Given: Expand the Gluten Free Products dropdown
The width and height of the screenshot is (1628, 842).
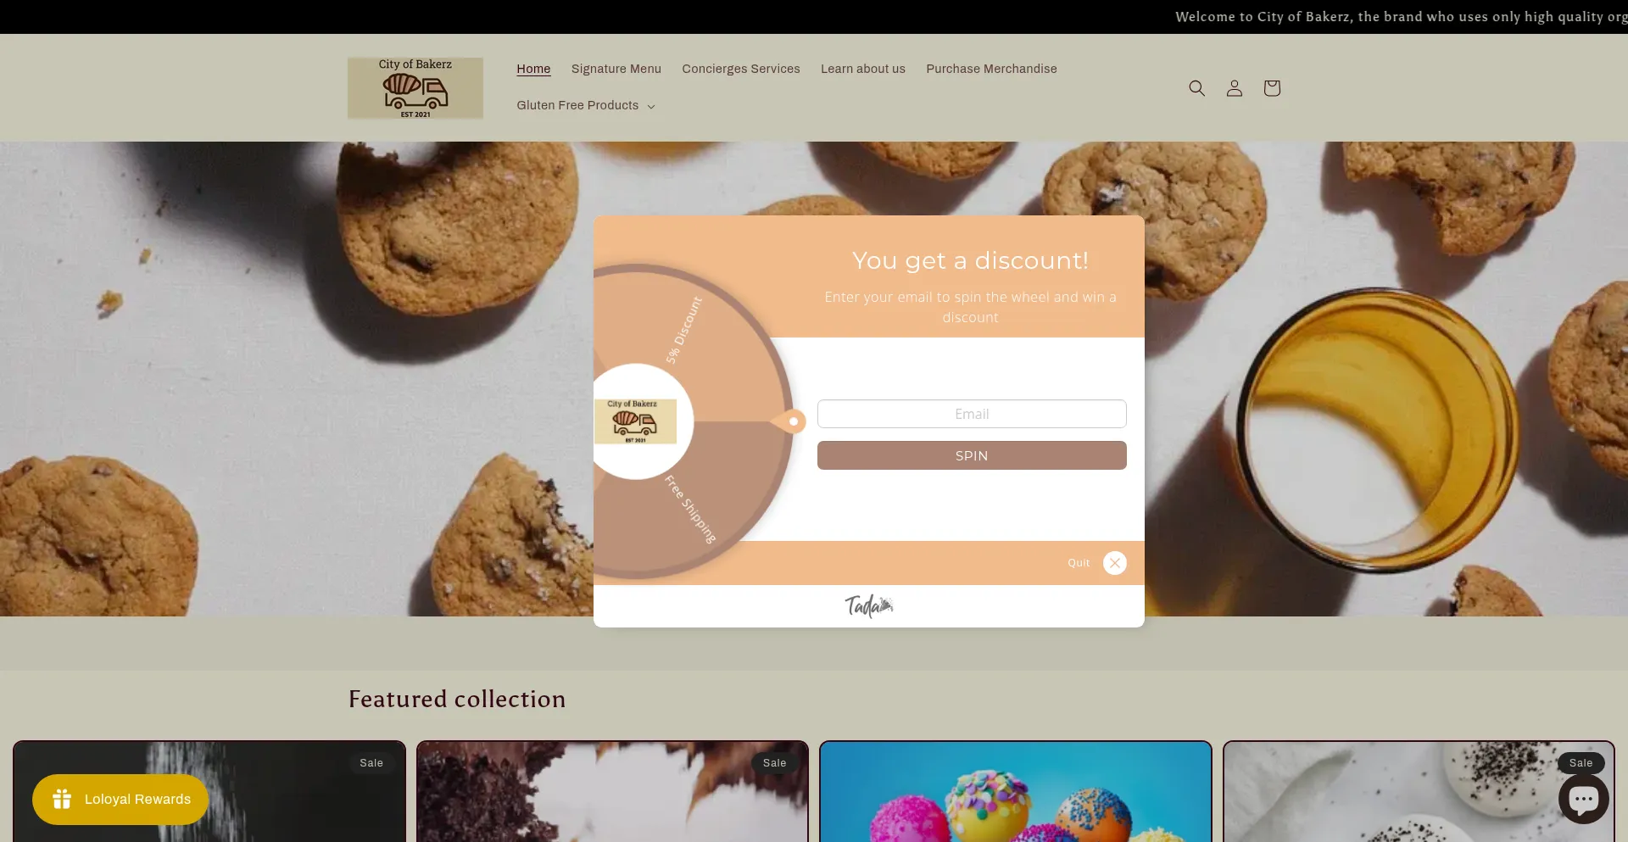Looking at the screenshot, I should [586, 105].
